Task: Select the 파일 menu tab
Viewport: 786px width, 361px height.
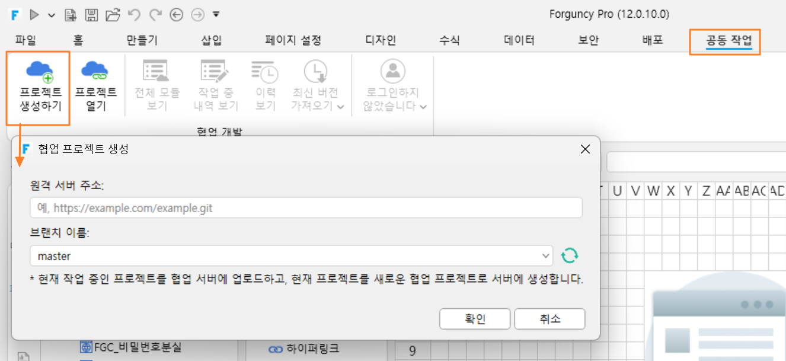Action: [25, 41]
